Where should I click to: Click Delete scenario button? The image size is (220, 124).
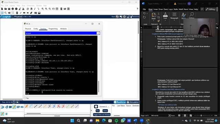(x=105, y=111)
